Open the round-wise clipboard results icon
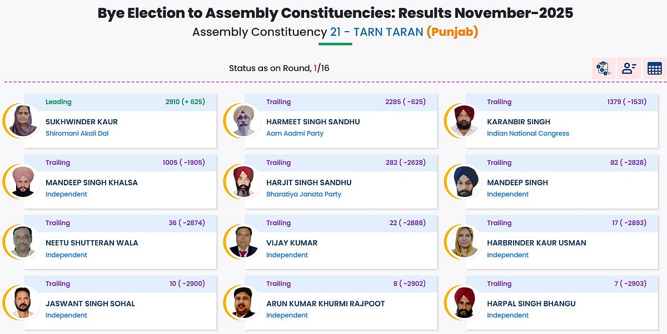 coord(603,68)
